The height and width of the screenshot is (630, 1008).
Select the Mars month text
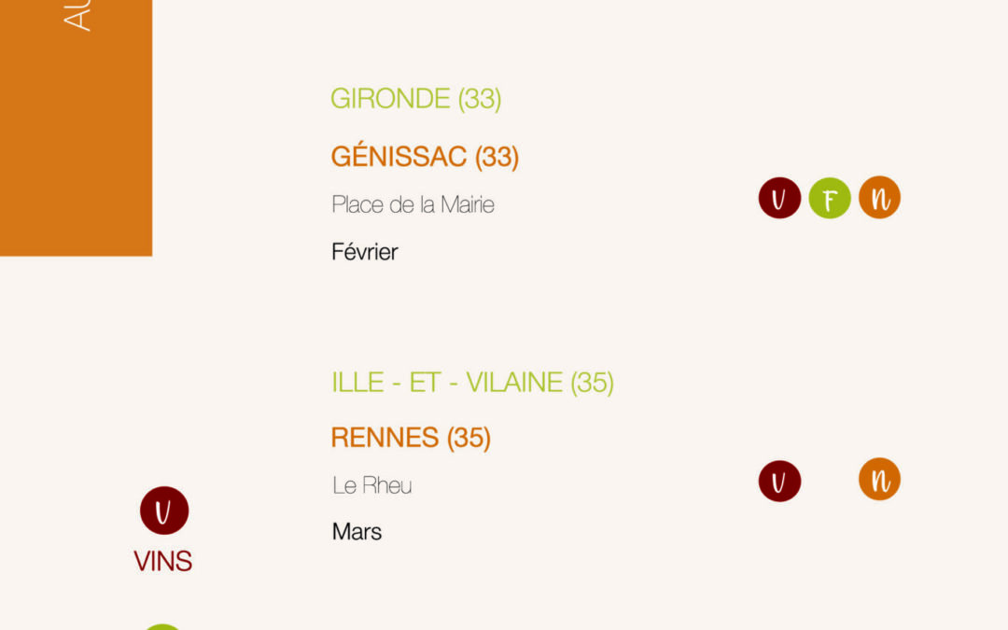tap(357, 532)
